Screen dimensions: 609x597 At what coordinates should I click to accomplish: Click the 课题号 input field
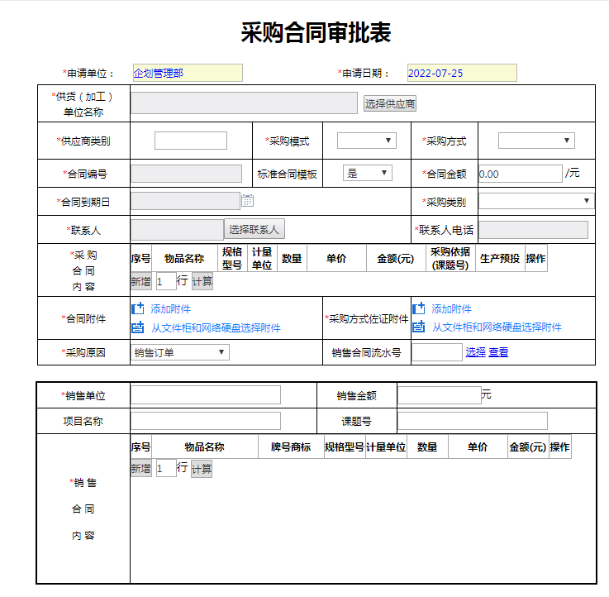pyautogui.click(x=473, y=421)
